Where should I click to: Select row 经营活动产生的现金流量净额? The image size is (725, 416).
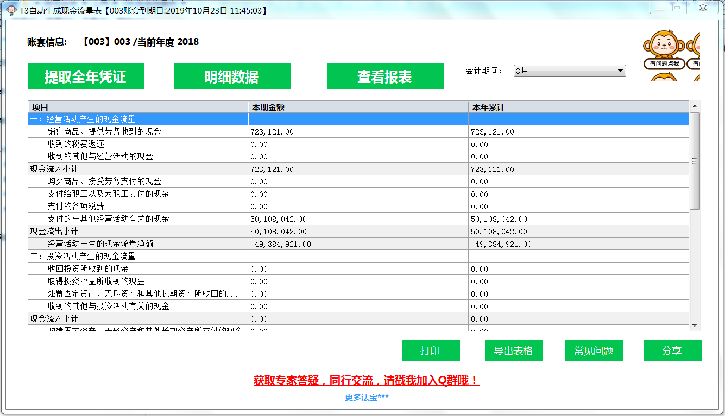[x=358, y=244]
